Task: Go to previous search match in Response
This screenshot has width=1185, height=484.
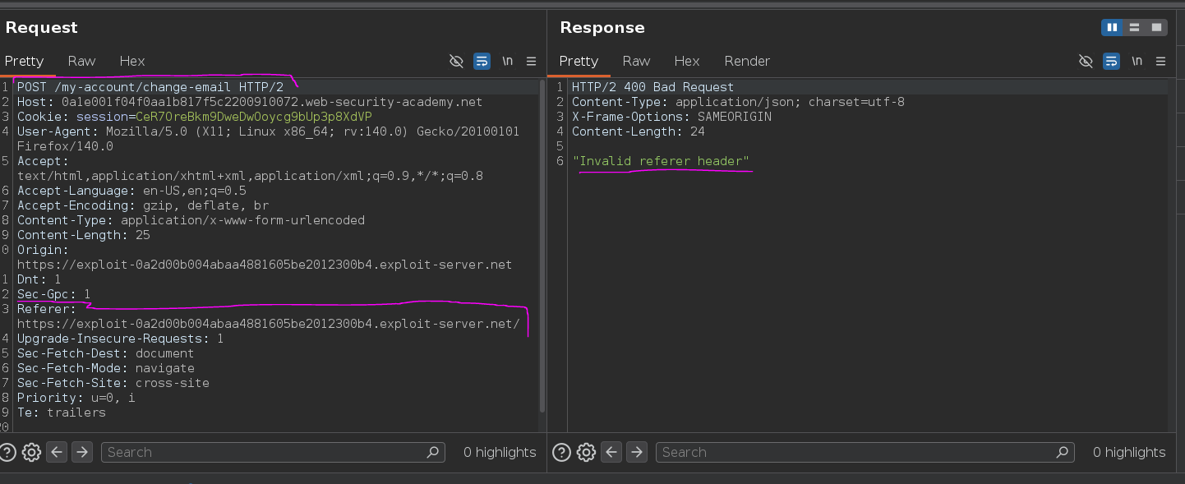Action: pyautogui.click(x=611, y=452)
